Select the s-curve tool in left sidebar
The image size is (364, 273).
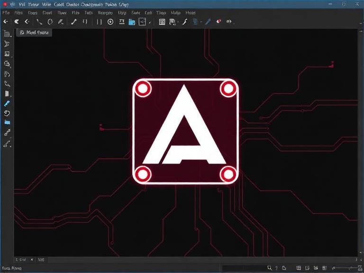(7, 84)
